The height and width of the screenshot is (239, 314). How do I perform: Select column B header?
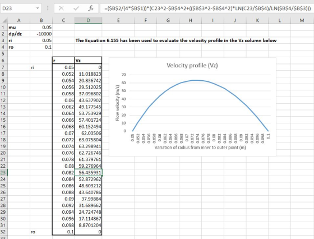[41, 20]
